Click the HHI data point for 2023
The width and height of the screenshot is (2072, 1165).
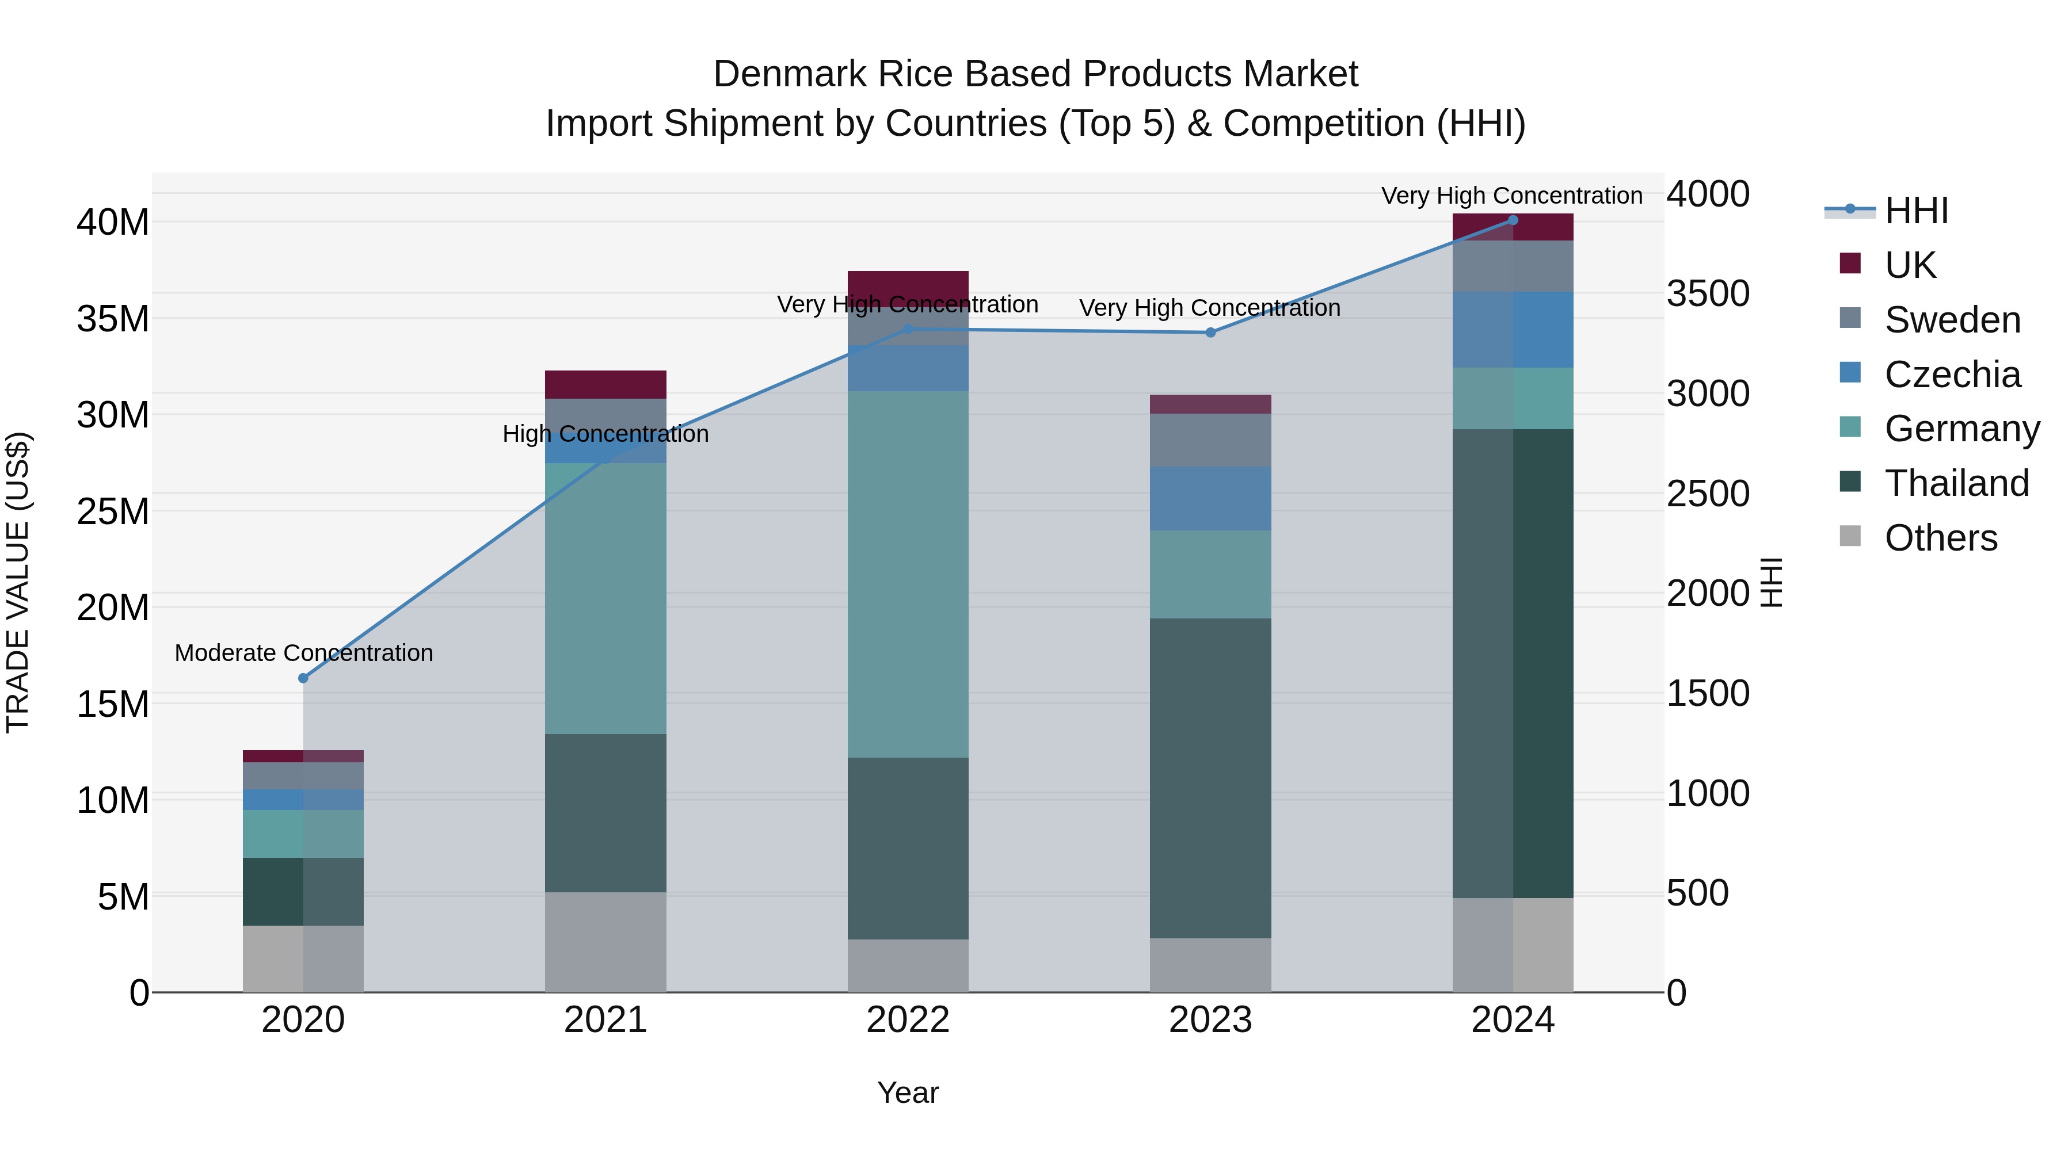[x=1210, y=332]
